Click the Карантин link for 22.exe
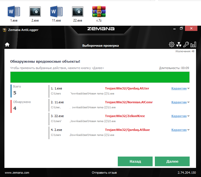The height and width of the screenshot is (177, 201). (179, 116)
